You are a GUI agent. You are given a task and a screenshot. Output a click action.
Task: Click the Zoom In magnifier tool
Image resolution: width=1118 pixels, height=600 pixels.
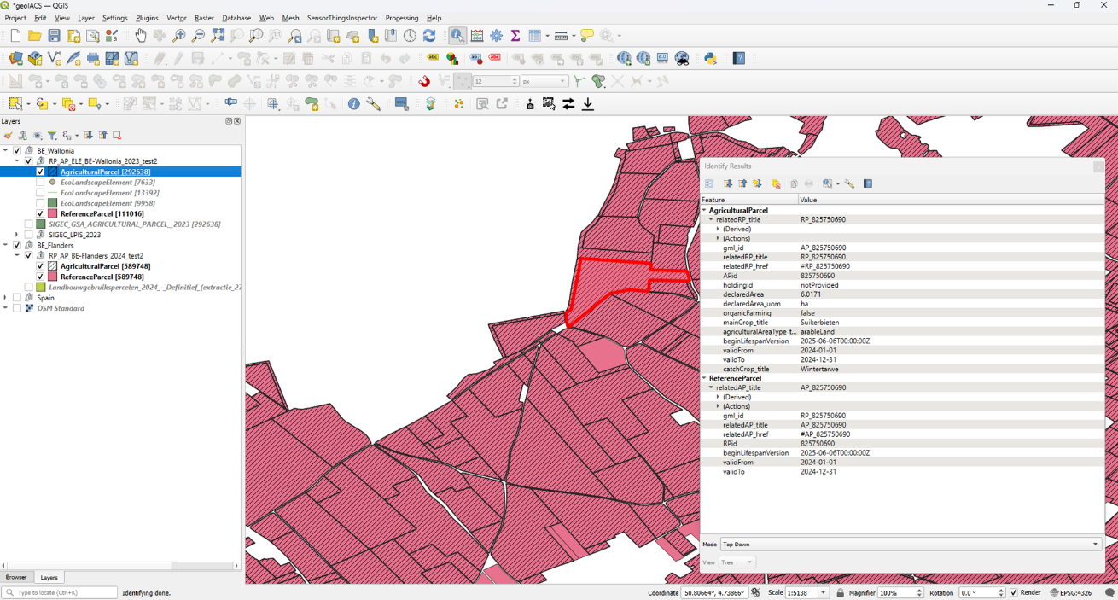[x=179, y=36]
